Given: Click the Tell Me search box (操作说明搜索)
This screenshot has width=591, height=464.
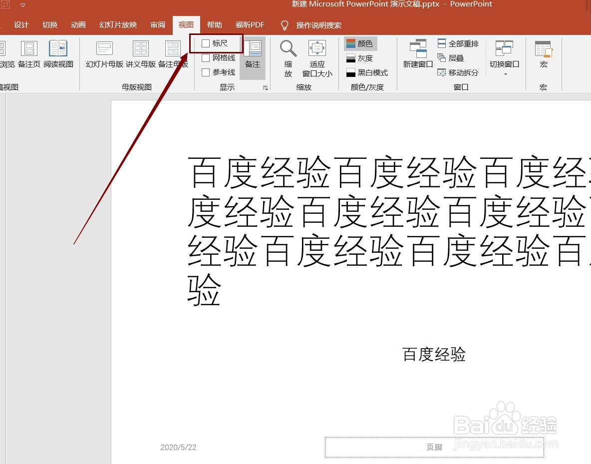Looking at the screenshot, I should pyautogui.click(x=319, y=25).
